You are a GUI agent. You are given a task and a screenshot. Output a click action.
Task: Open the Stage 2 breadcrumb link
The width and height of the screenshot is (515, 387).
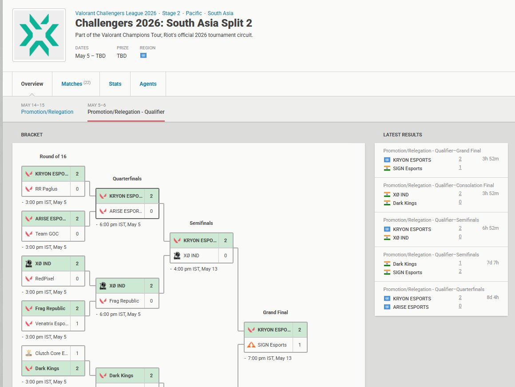pos(171,13)
